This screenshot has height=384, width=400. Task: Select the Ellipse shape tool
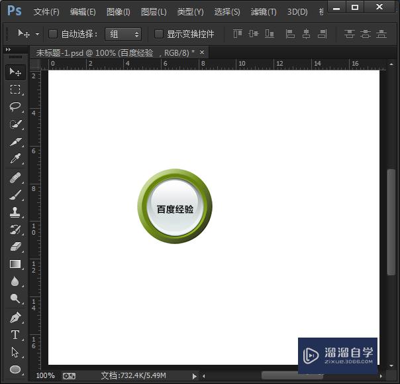tap(15, 369)
